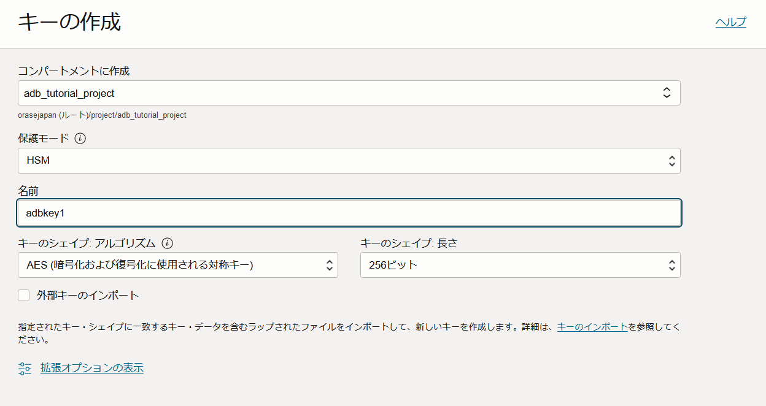
Task: Enable the 外部キーのインポート checkbox
Action: click(x=24, y=296)
